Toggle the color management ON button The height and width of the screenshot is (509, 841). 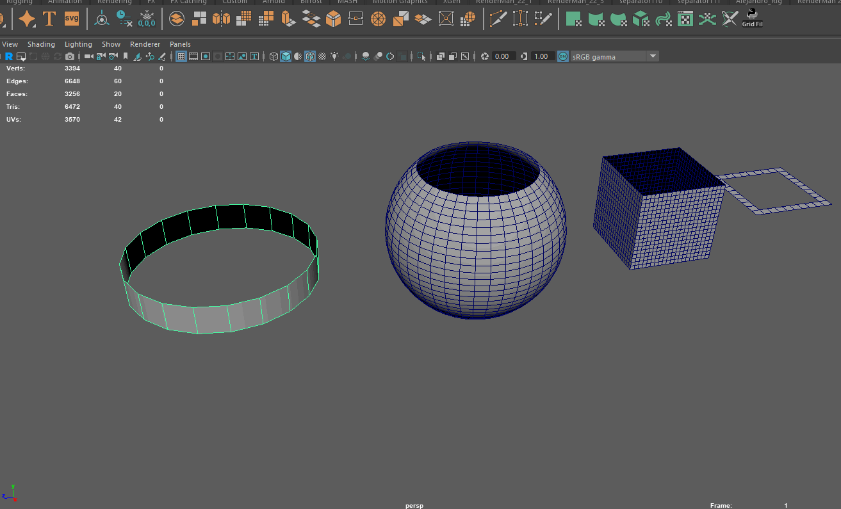pos(562,56)
